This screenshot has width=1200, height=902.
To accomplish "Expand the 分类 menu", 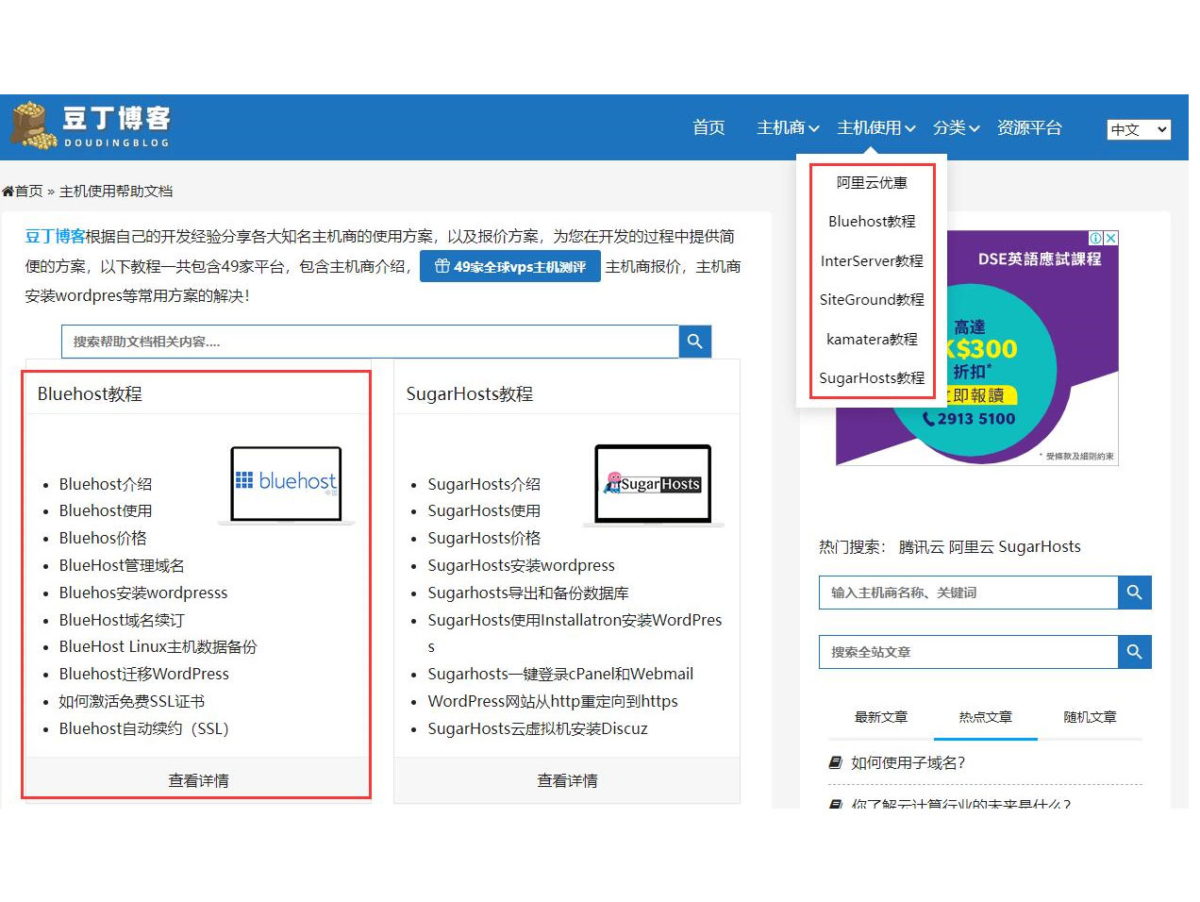I will [x=956, y=127].
